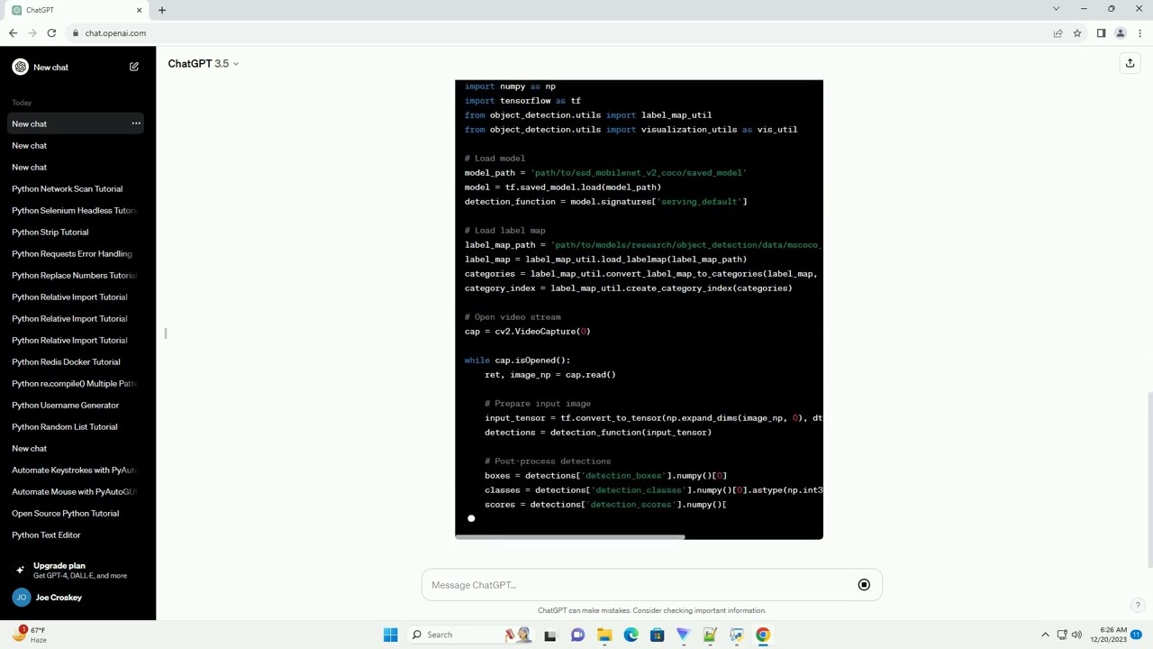Open Microsoft Edge from the taskbar

(x=631, y=635)
